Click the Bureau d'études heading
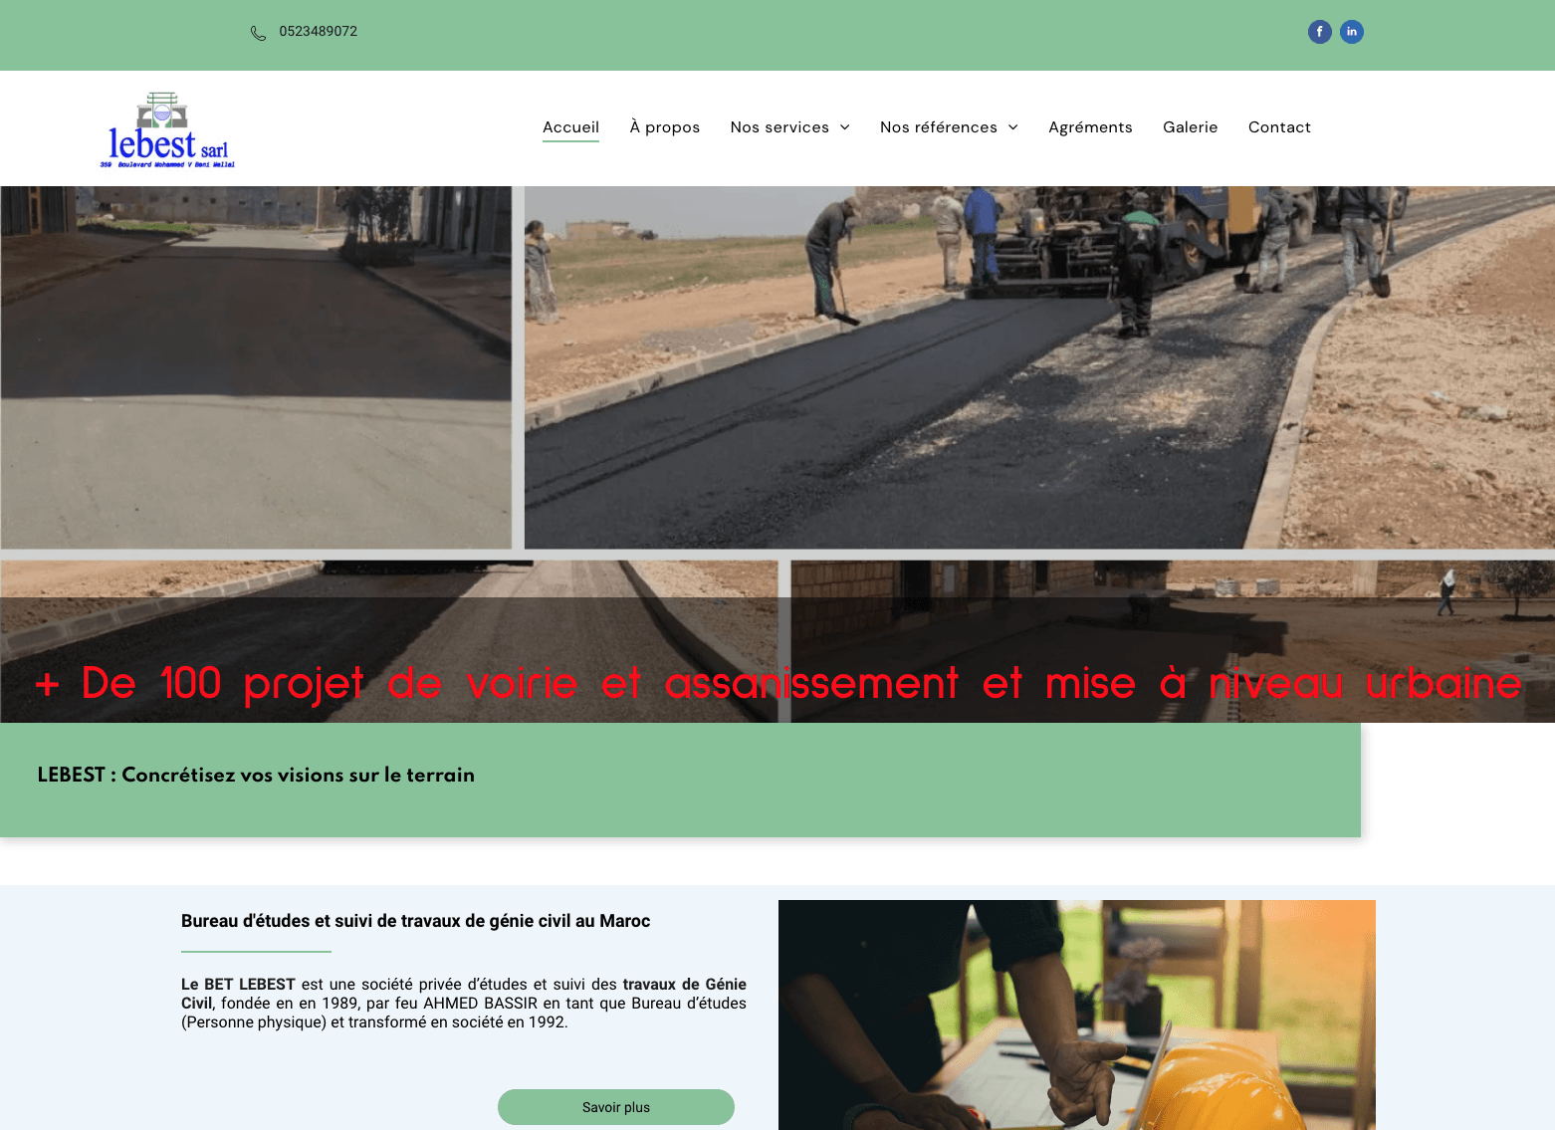The image size is (1555, 1130). (x=415, y=921)
